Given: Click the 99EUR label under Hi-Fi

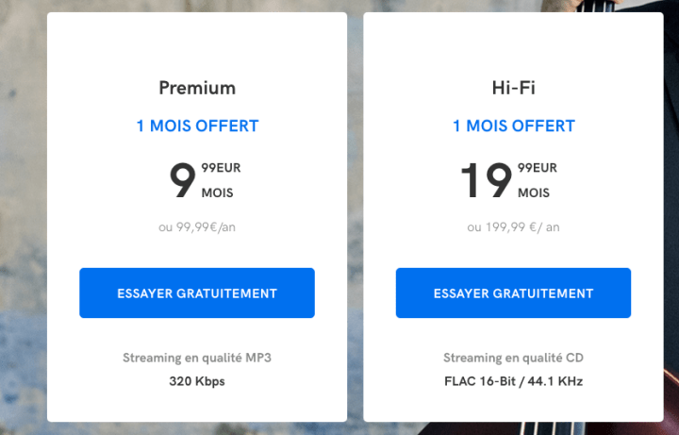Looking at the screenshot, I should pos(538,169).
